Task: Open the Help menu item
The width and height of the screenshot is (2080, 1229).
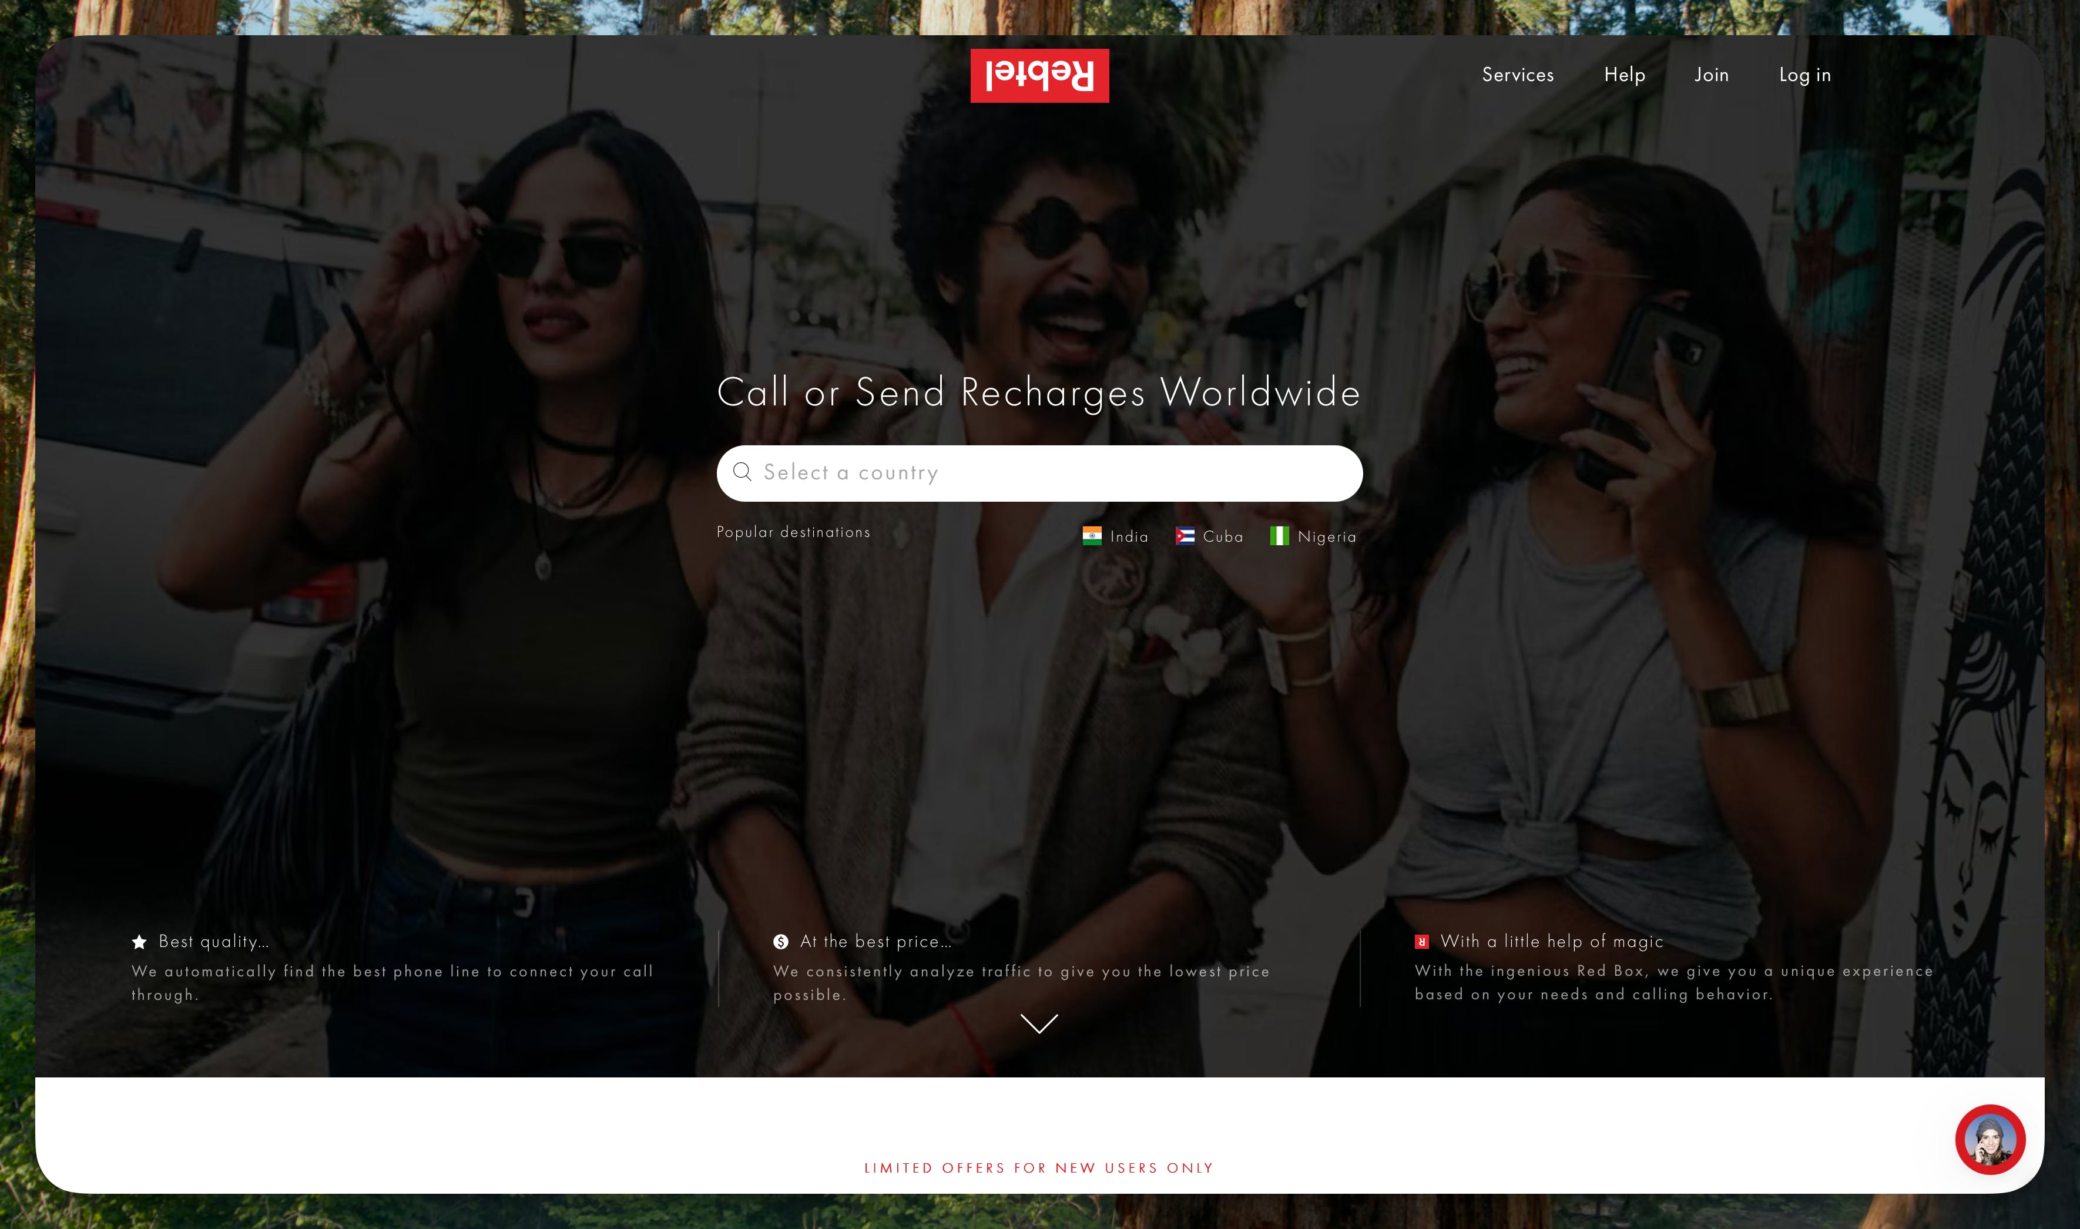Action: pos(1624,75)
